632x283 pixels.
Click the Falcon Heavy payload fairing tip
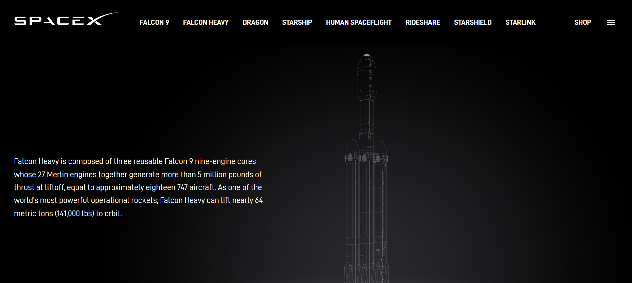click(x=366, y=56)
